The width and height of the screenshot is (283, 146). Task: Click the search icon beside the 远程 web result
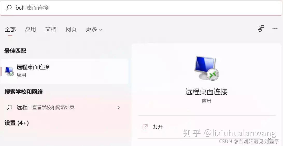(9, 108)
